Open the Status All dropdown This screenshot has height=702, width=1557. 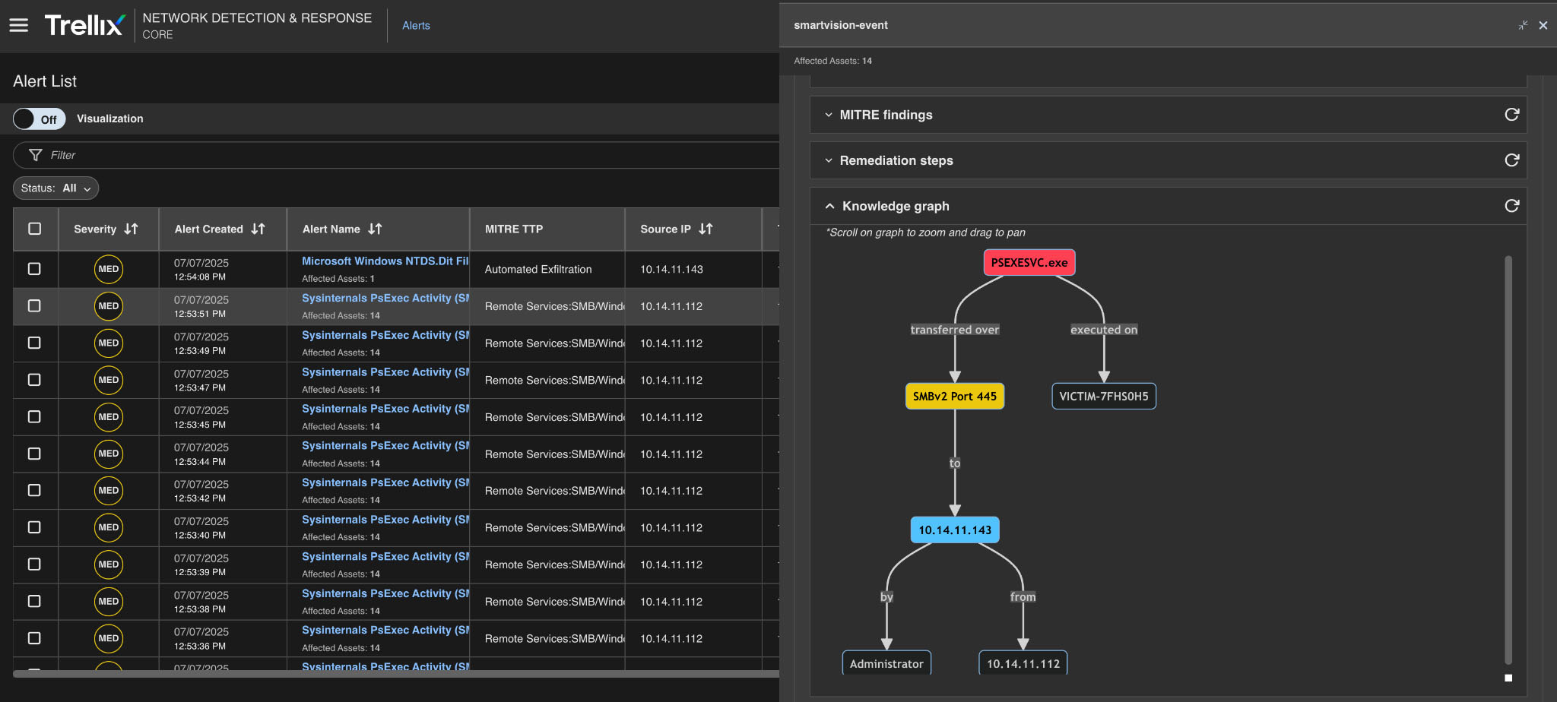(x=56, y=188)
